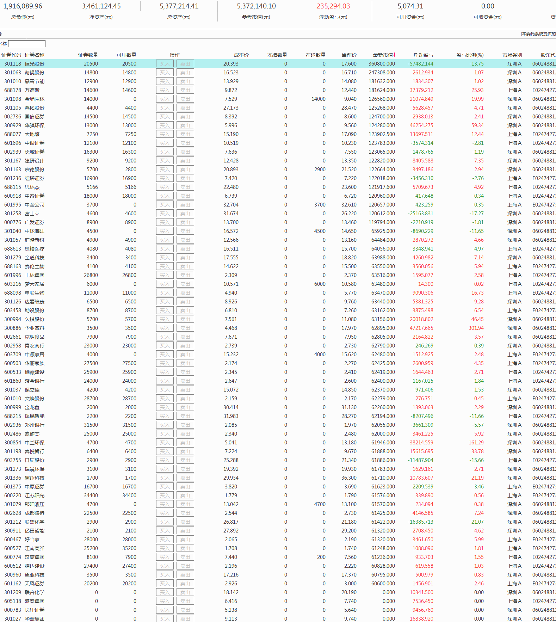The width and height of the screenshot is (556, 622).
Task: Sort by the 市场类别 column header
Action: point(512,55)
